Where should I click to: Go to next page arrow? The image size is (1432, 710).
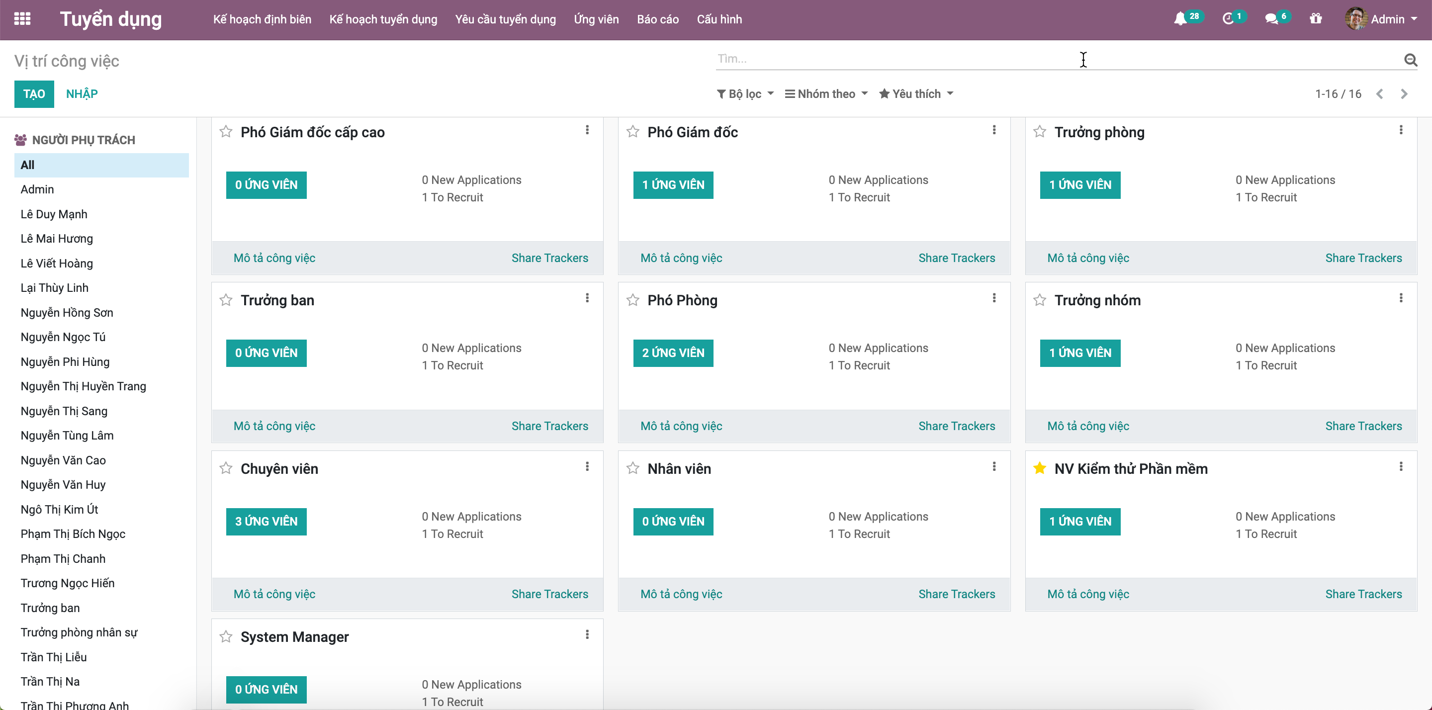click(x=1404, y=94)
